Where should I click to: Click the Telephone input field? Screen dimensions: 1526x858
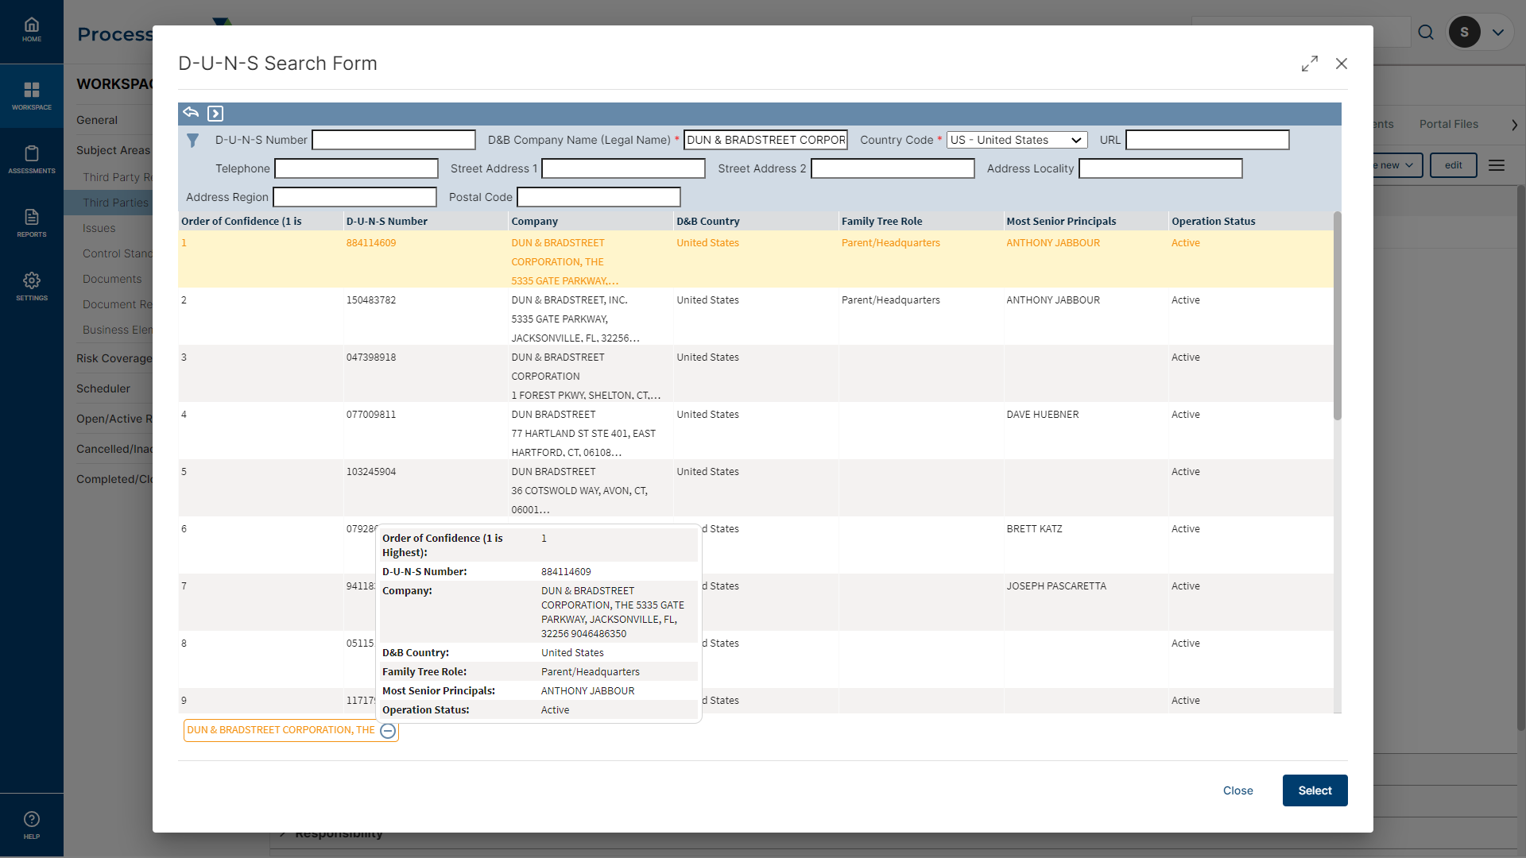356,168
